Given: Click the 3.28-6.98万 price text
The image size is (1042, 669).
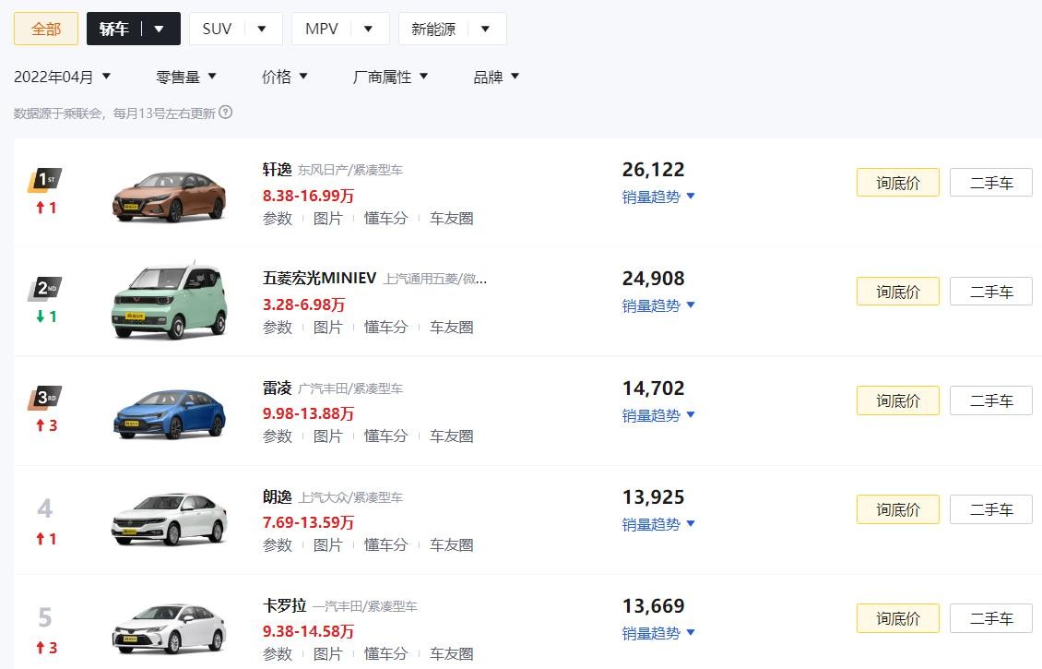Looking at the screenshot, I should click(x=303, y=305).
